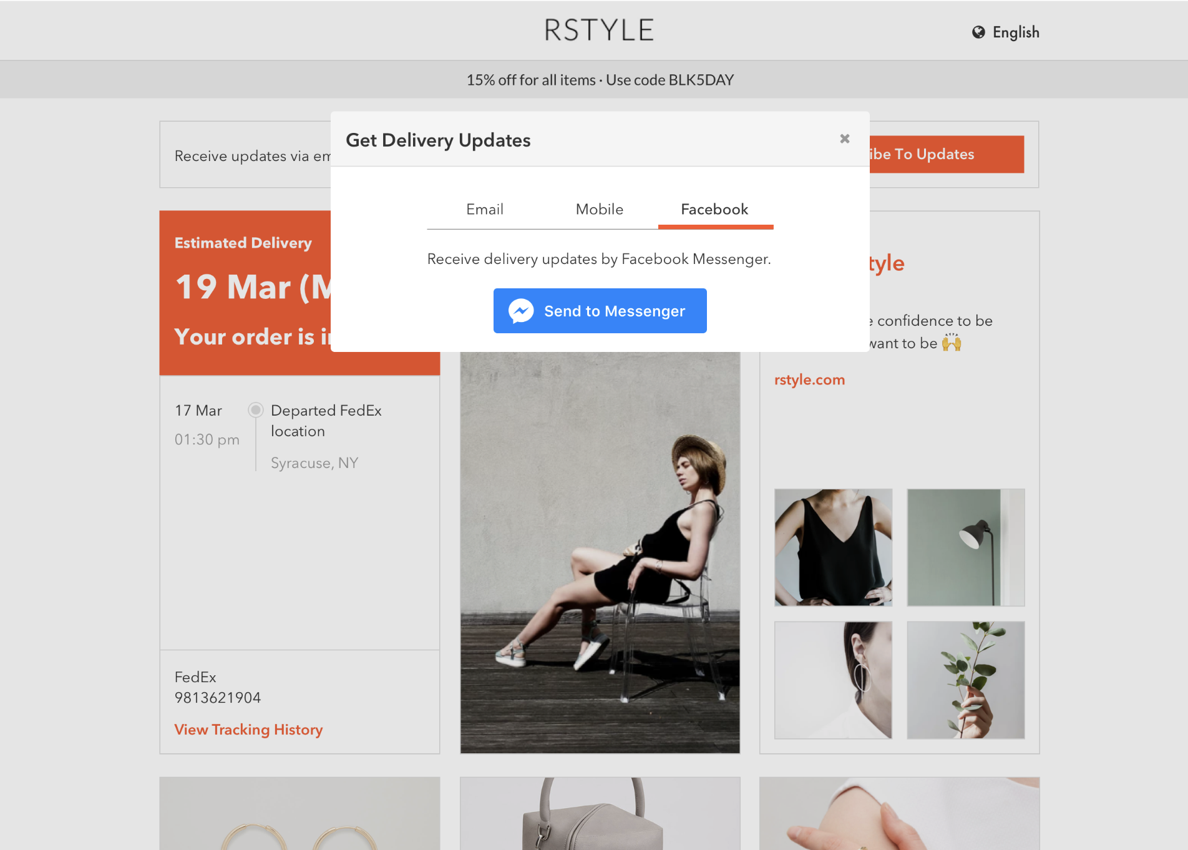
Task: Click the globe language icon
Action: (x=978, y=32)
